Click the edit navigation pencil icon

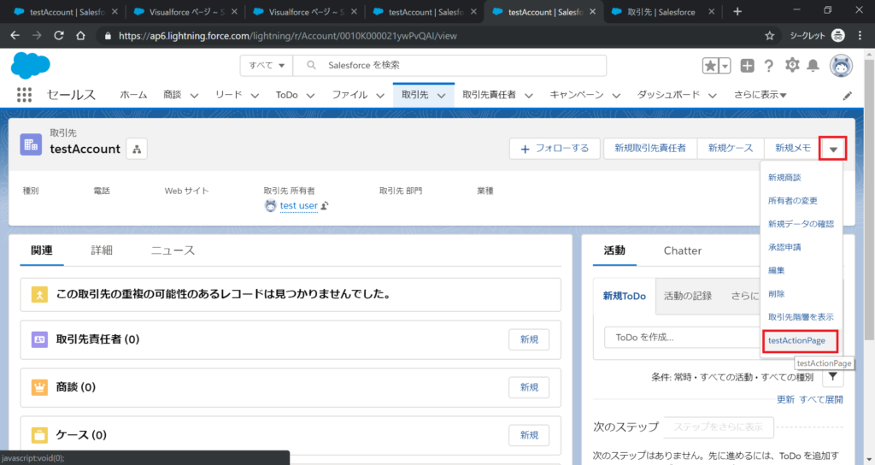tap(848, 96)
